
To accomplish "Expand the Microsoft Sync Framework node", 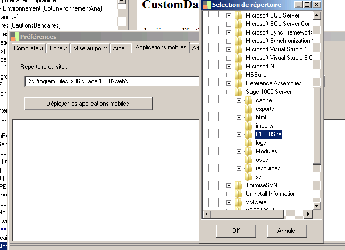I will click(x=229, y=32).
